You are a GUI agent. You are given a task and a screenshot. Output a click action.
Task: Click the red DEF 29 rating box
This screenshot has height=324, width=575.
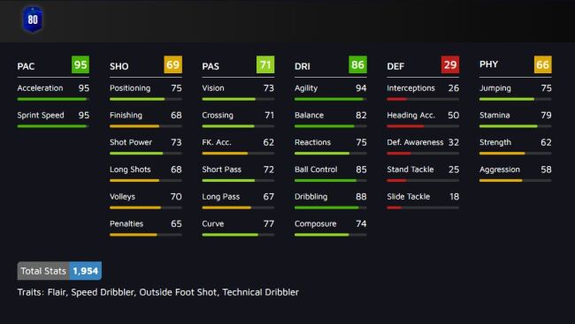tap(450, 64)
